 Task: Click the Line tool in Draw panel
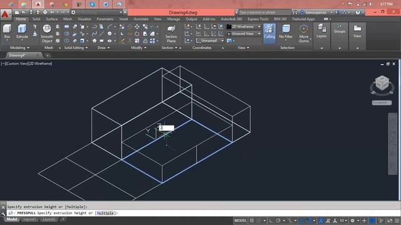102,34
